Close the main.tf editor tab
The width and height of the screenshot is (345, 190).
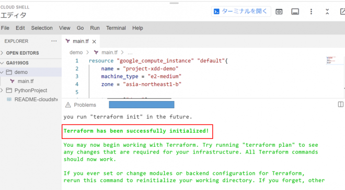[94, 42]
